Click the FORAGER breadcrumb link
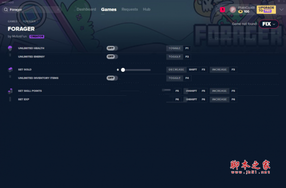The width and height of the screenshot is (286, 188). click(29, 21)
